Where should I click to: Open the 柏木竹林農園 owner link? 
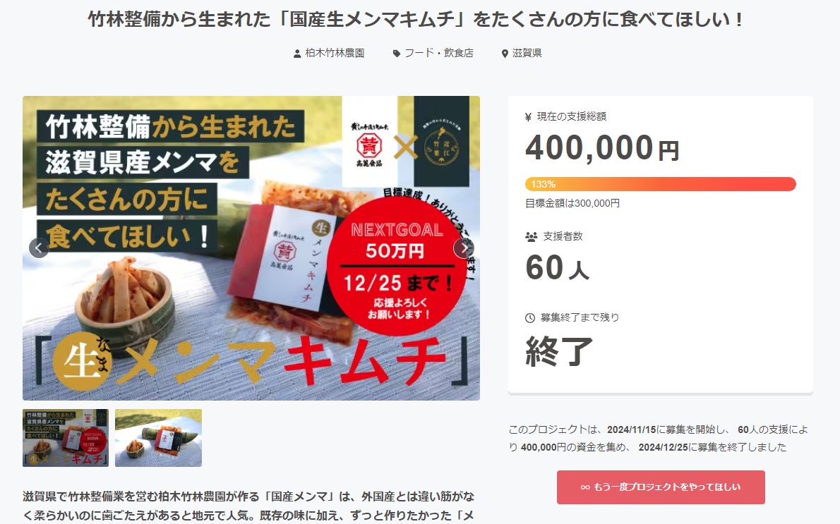click(335, 53)
